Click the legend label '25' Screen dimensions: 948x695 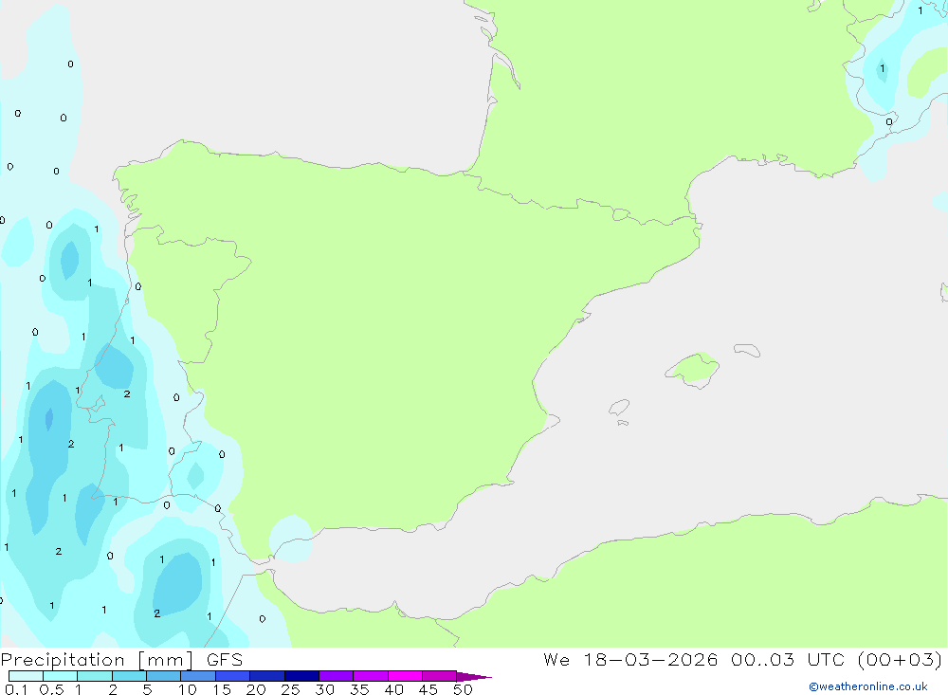pyautogui.click(x=290, y=689)
